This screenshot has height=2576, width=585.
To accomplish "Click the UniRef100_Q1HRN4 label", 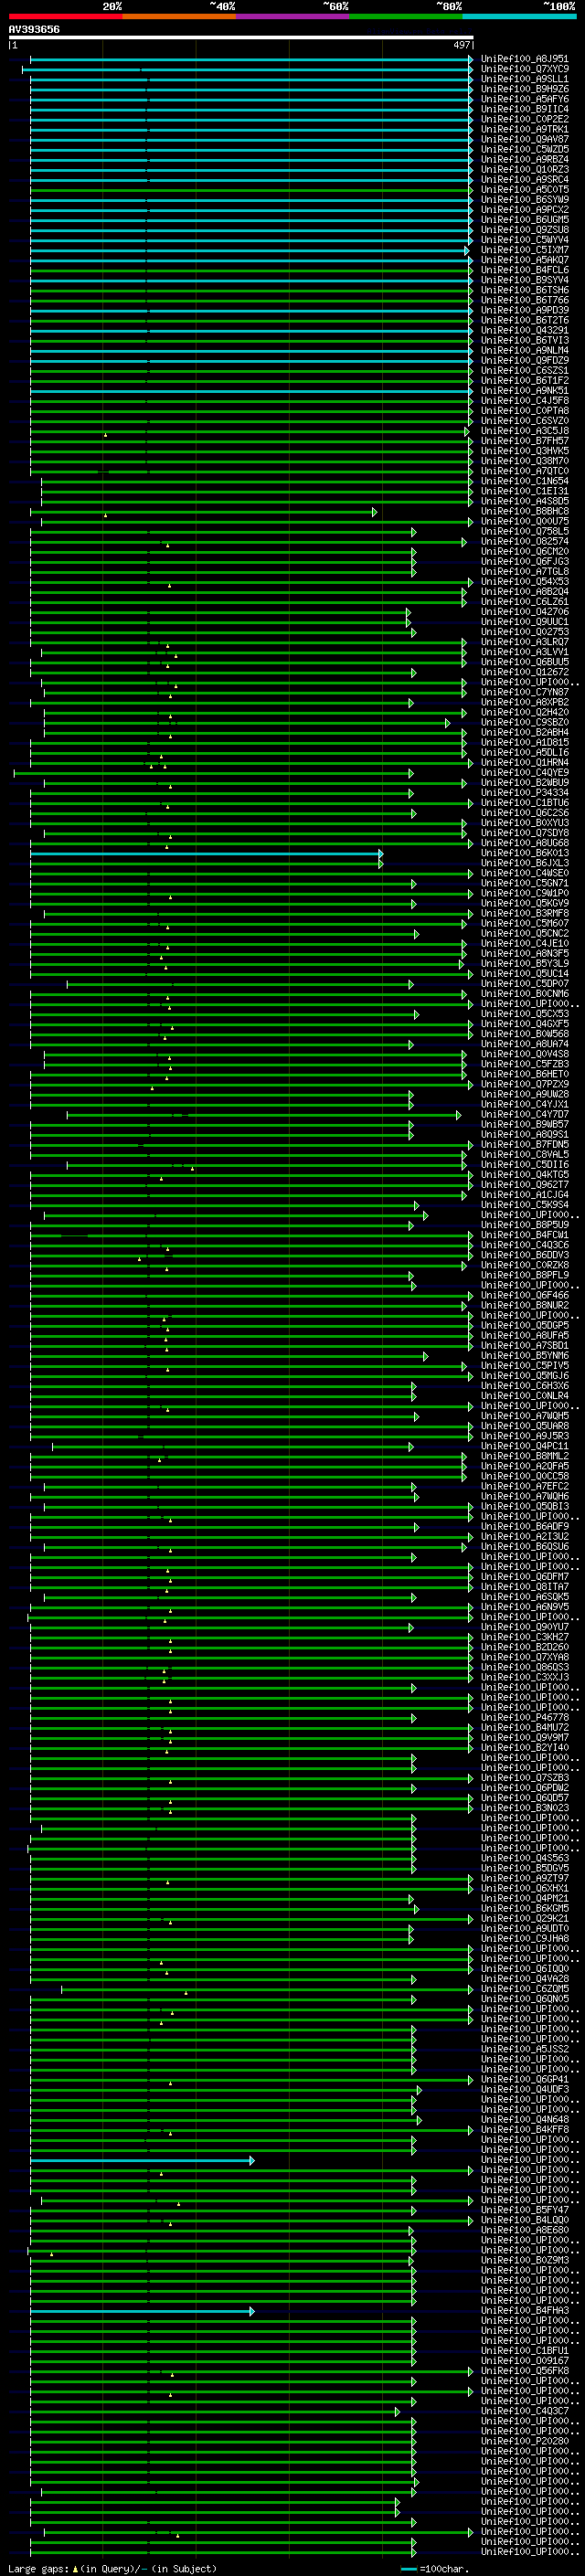I will tap(524, 762).
